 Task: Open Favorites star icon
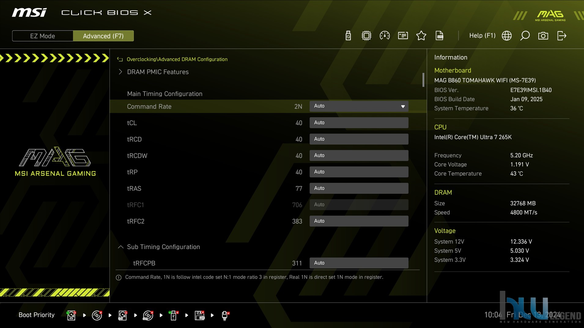(x=421, y=36)
